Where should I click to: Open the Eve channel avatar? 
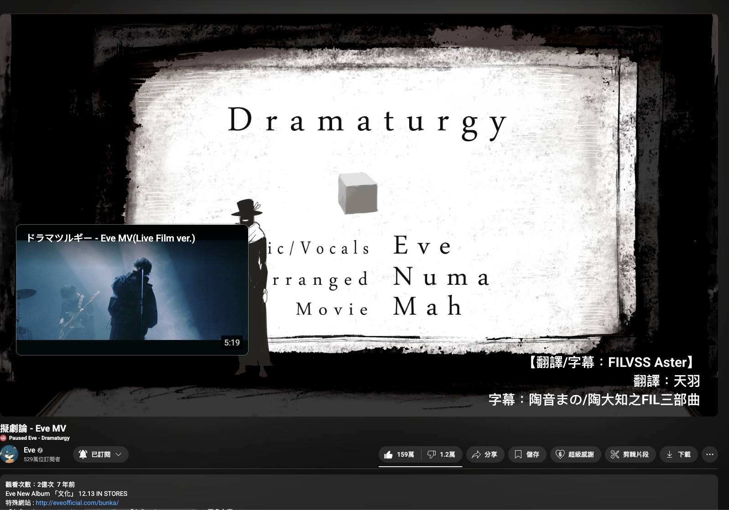[x=9, y=454]
